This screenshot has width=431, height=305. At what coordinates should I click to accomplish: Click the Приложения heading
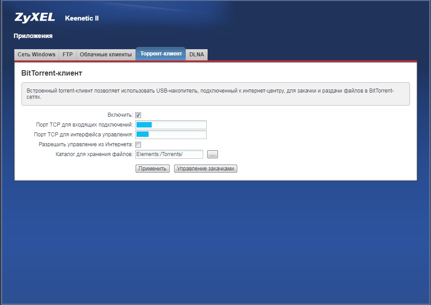point(33,36)
